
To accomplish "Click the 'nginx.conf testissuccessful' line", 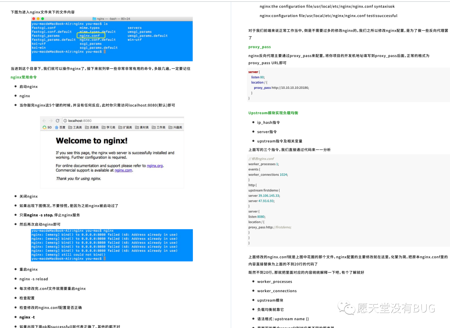I will coord(328,16).
